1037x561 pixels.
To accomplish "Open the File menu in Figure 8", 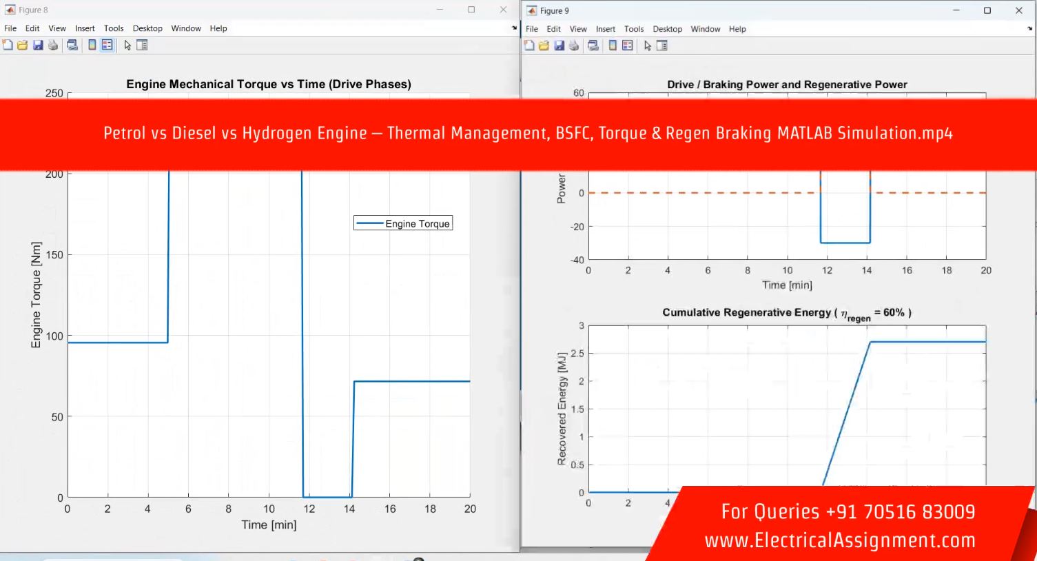I will (10, 28).
